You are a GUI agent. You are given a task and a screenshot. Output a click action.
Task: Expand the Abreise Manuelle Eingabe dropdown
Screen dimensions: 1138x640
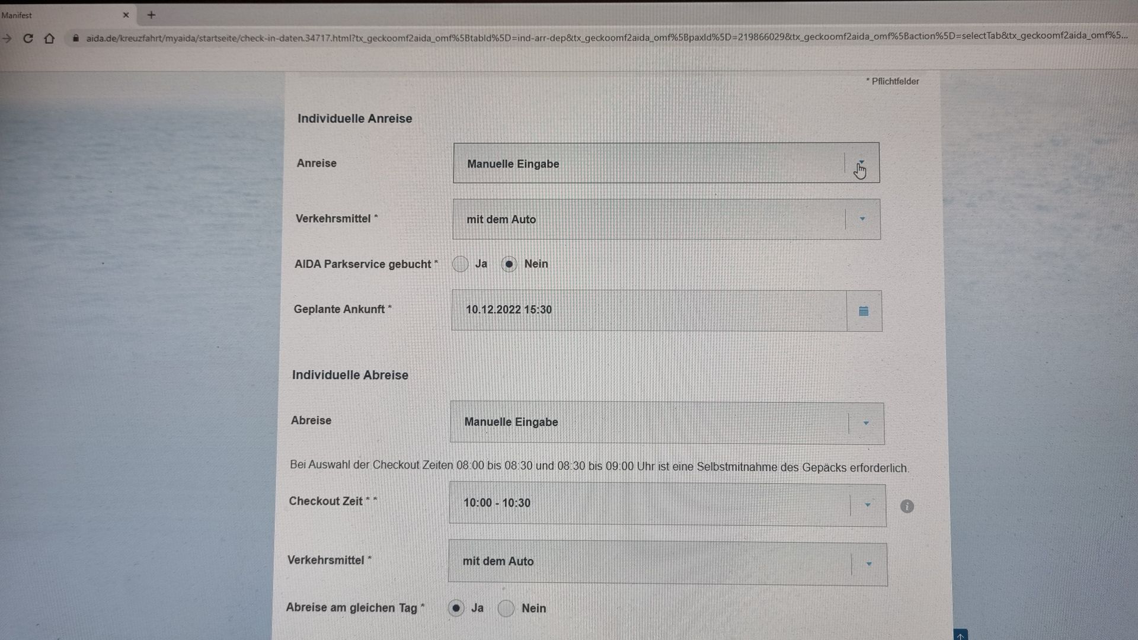tap(866, 423)
